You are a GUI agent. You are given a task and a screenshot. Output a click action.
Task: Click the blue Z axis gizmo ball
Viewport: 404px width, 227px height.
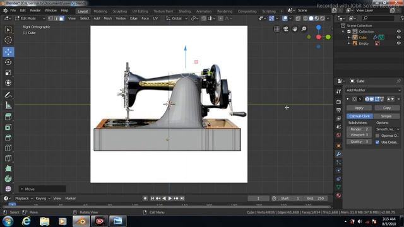(319, 28)
